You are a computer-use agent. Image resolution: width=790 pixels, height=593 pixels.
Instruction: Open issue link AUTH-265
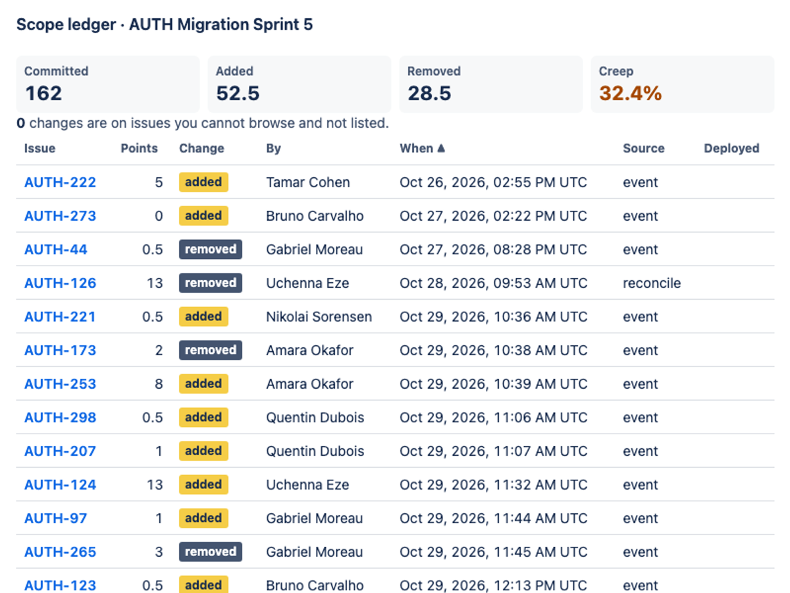click(x=60, y=552)
